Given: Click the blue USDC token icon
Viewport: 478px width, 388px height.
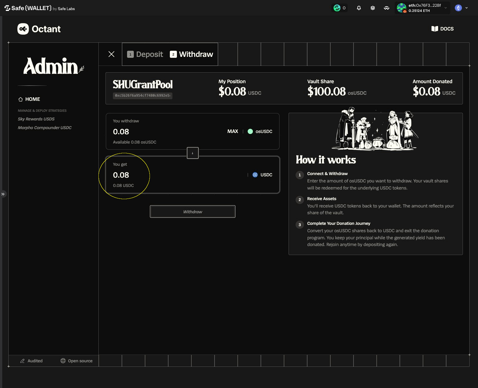Looking at the screenshot, I should 255,175.
